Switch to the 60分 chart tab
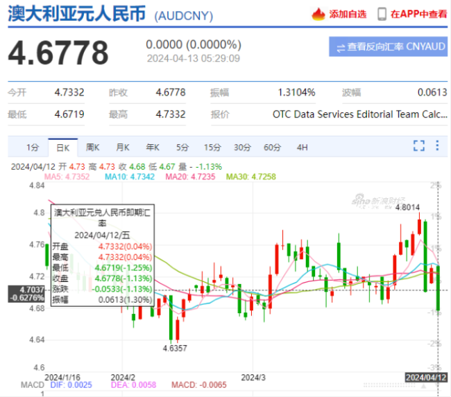 (272, 148)
